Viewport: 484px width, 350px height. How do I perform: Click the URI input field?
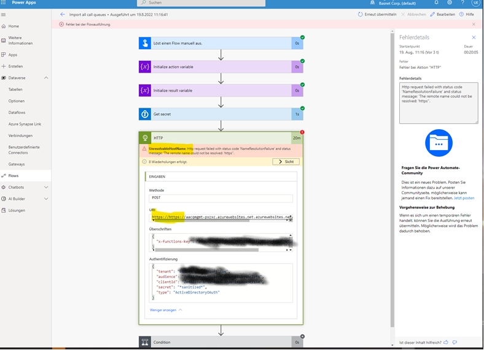[221, 217]
